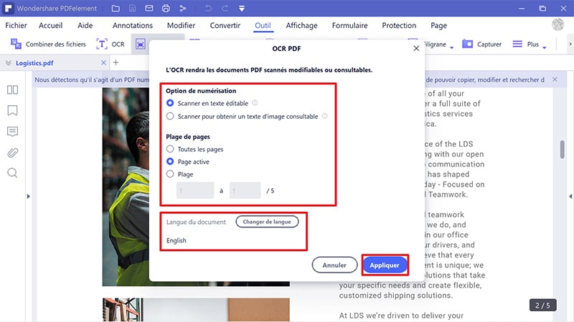574x322 pixels.
Task: Click the user profile avatar
Action: [x=558, y=25]
